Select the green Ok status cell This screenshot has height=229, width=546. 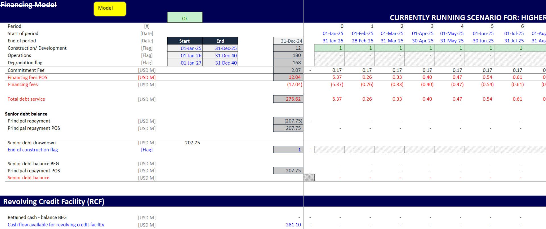[185, 18]
